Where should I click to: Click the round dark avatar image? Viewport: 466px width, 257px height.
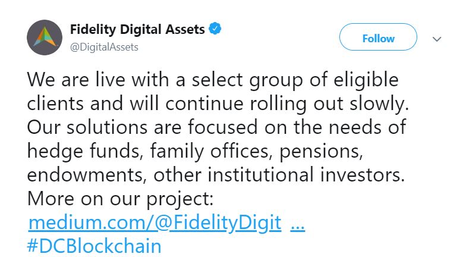pos(45,37)
